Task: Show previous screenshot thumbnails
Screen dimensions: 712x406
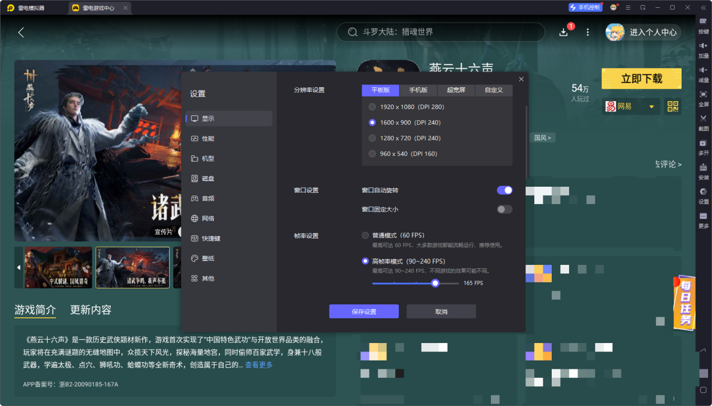Action: (19, 268)
